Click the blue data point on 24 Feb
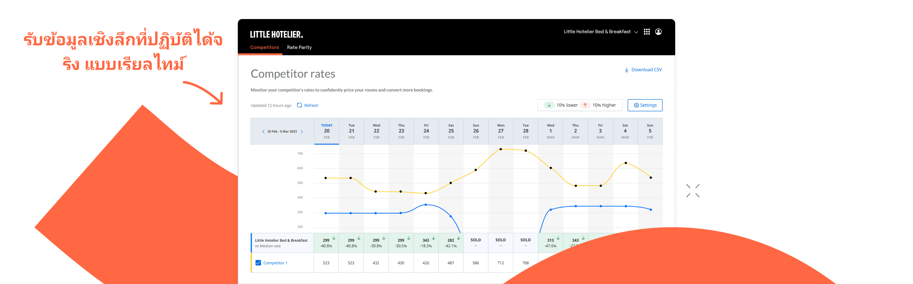This screenshot has height=284, width=913. 426,205
